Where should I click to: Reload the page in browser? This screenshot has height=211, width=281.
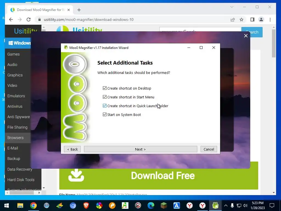[29, 20]
